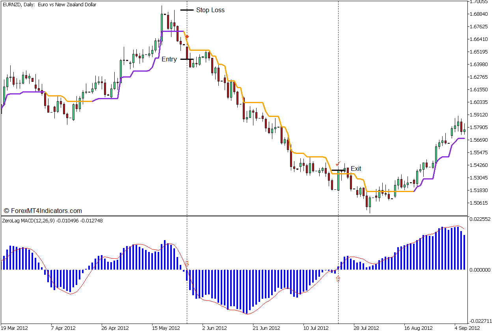
Task: Click the checkmark arrow above the Exit label
Action: point(338,163)
